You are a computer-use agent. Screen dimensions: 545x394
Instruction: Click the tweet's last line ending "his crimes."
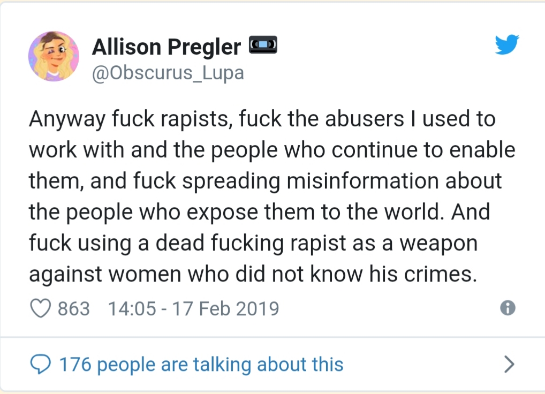click(x=252, y=274)
